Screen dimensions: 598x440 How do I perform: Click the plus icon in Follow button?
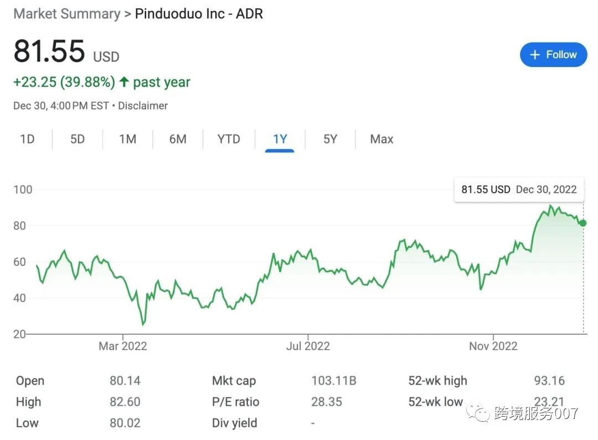point(535,55)
